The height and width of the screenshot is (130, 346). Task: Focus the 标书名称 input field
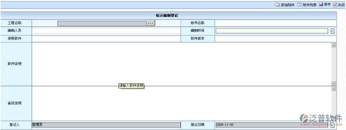point(276,23)
